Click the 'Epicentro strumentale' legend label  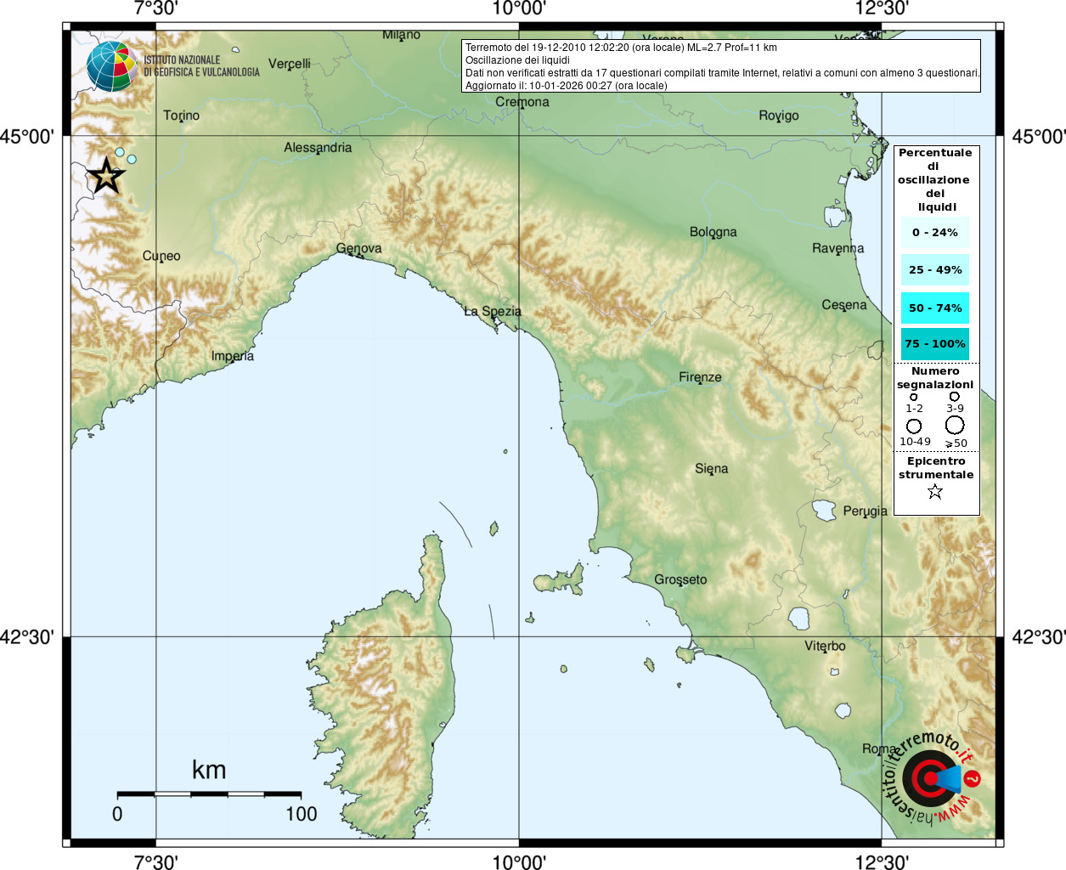936,468
